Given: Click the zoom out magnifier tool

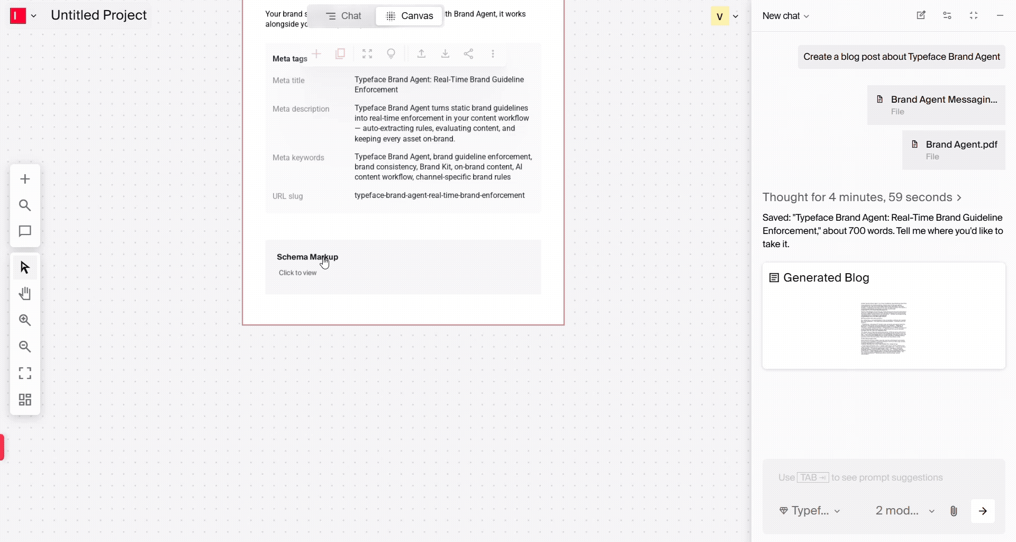Looking at the screenshot, I should (25, 347).
